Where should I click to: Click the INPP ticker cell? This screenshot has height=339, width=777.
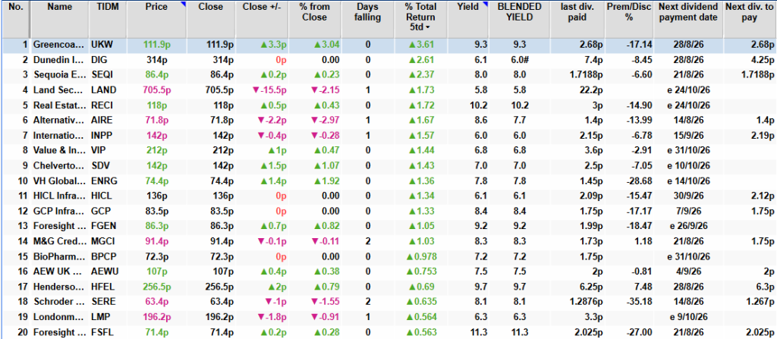pos(102,135)
